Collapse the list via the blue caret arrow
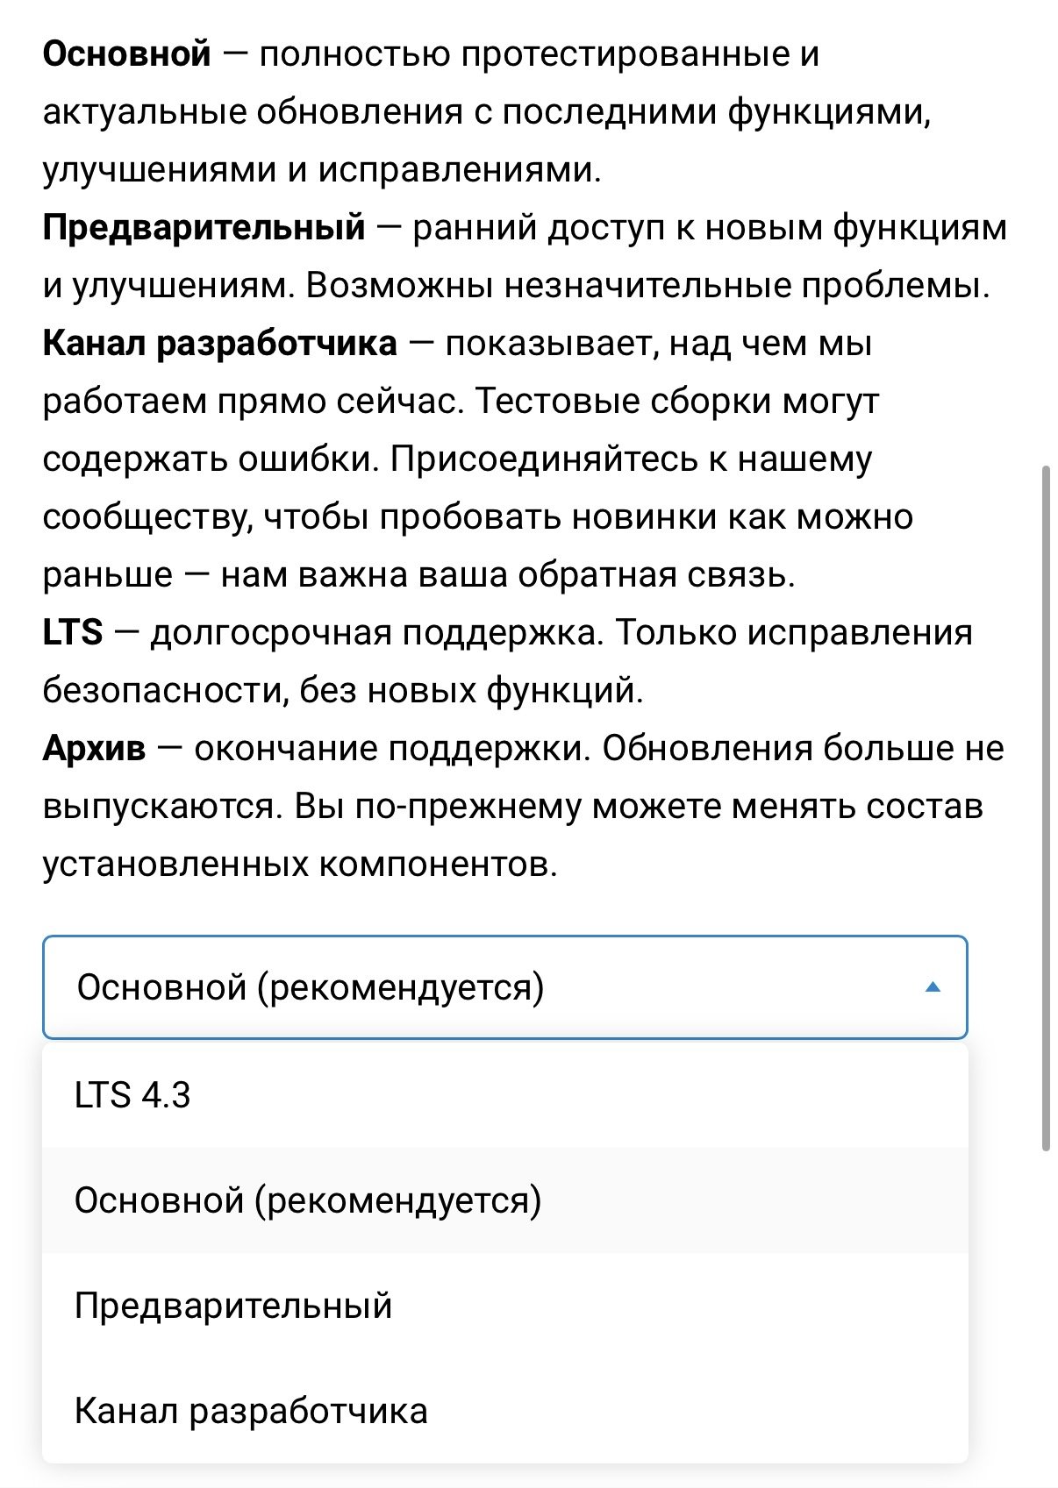1058x1488 pixels. [933, 987]
